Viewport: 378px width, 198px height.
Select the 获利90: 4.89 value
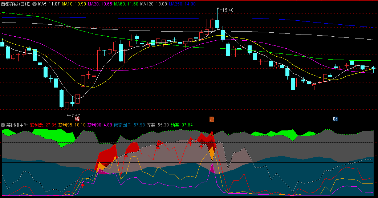click(99, 125)
